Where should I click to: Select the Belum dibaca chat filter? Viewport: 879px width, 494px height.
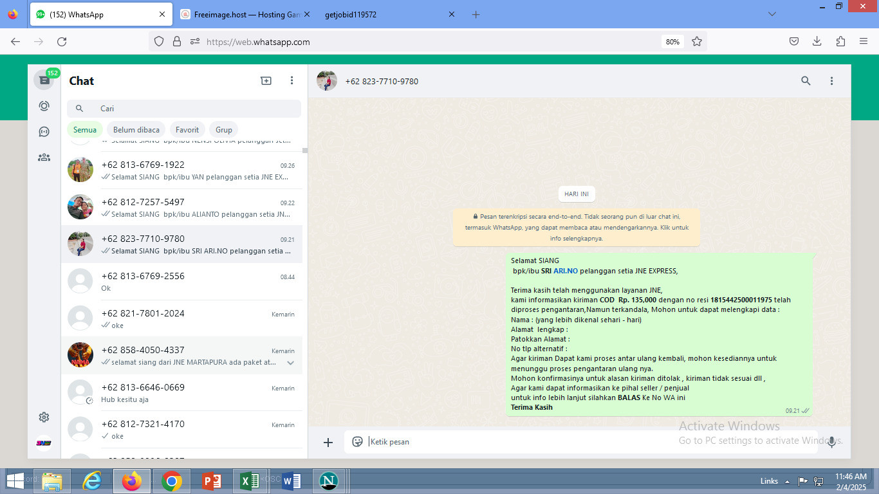pyautogui.click(x=136, y=130)
